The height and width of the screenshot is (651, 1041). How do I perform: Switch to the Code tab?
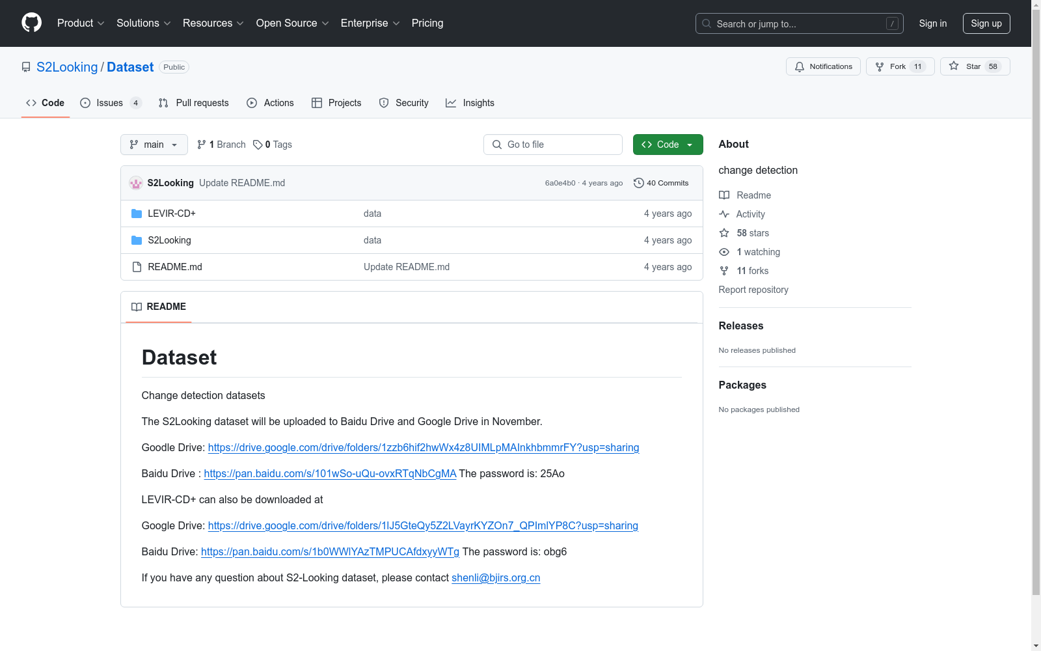pyautogui.click(x=46, y=103)
